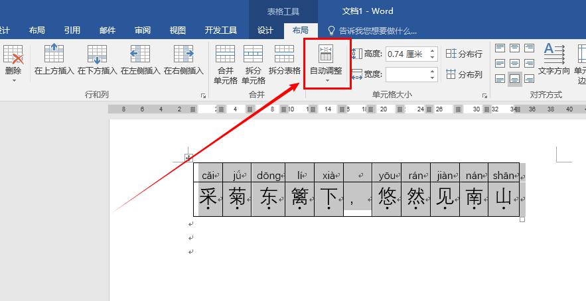The image size is (586, 301).
Task: Click the pinyin cell dōng
Action: pyautogui.click(x=268, y=172)
